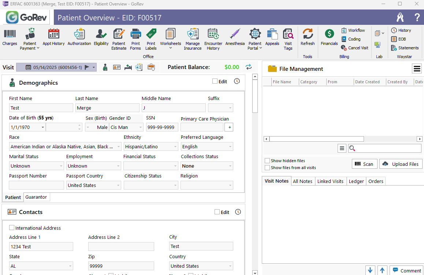
Task: Open the Demographics history clock icon
Action: pyautogui.click(x=237, y=81)
